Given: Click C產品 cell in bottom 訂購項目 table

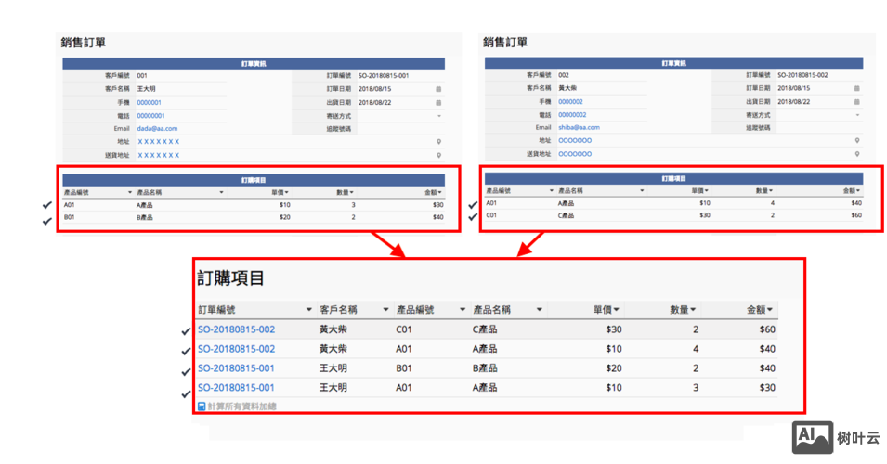Looking at the screenshot, I should [485, 329].
